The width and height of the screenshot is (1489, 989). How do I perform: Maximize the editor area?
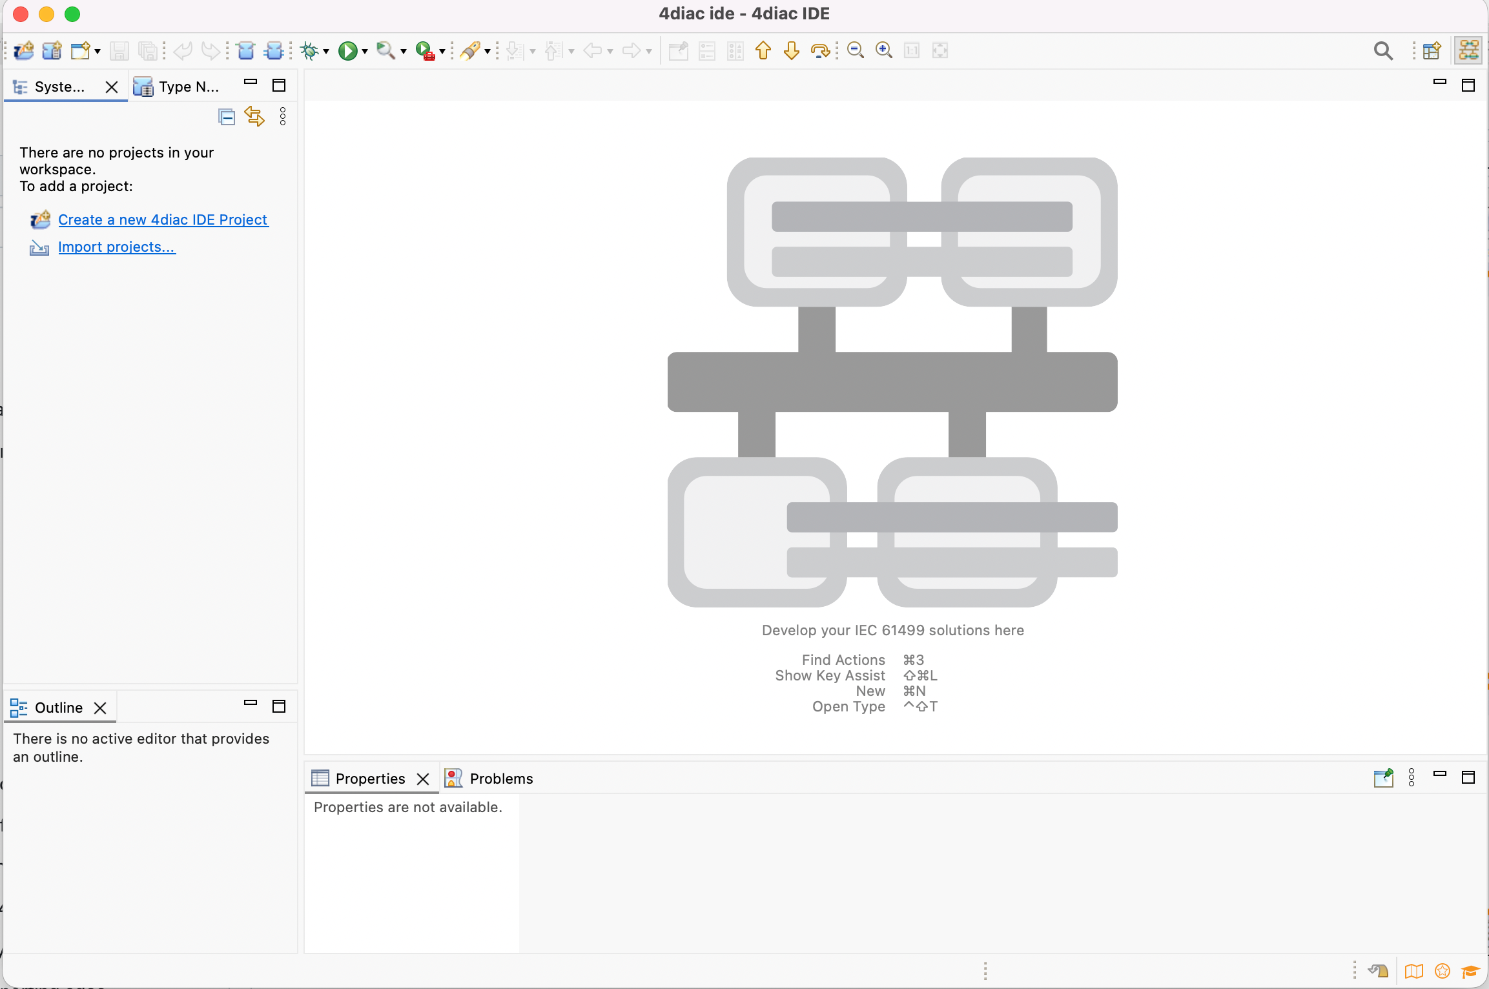click(1468, 85)
